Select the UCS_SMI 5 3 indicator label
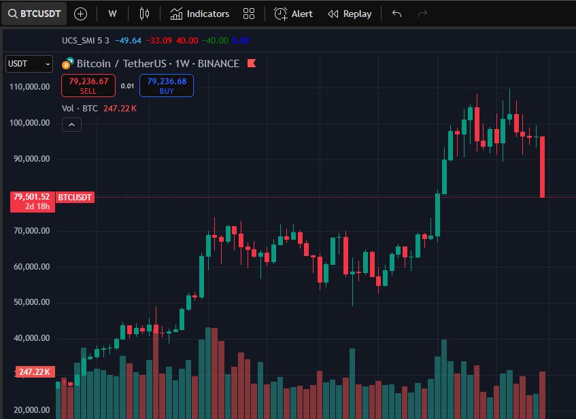Image resolution: width=576 pixels, height=419 pixels. point(86,40)
